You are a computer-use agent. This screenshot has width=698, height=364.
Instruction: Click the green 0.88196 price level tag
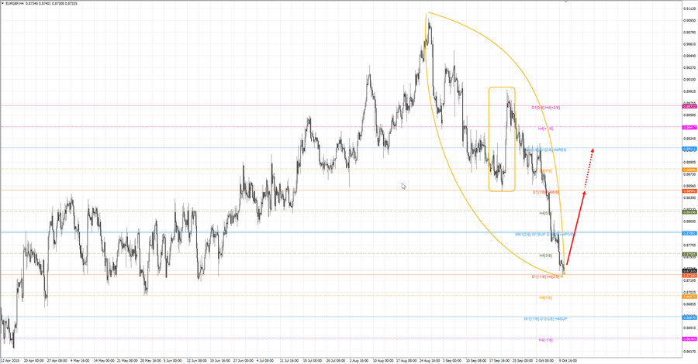[689, 212]
